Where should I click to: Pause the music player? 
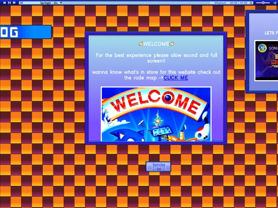[9, 3]
